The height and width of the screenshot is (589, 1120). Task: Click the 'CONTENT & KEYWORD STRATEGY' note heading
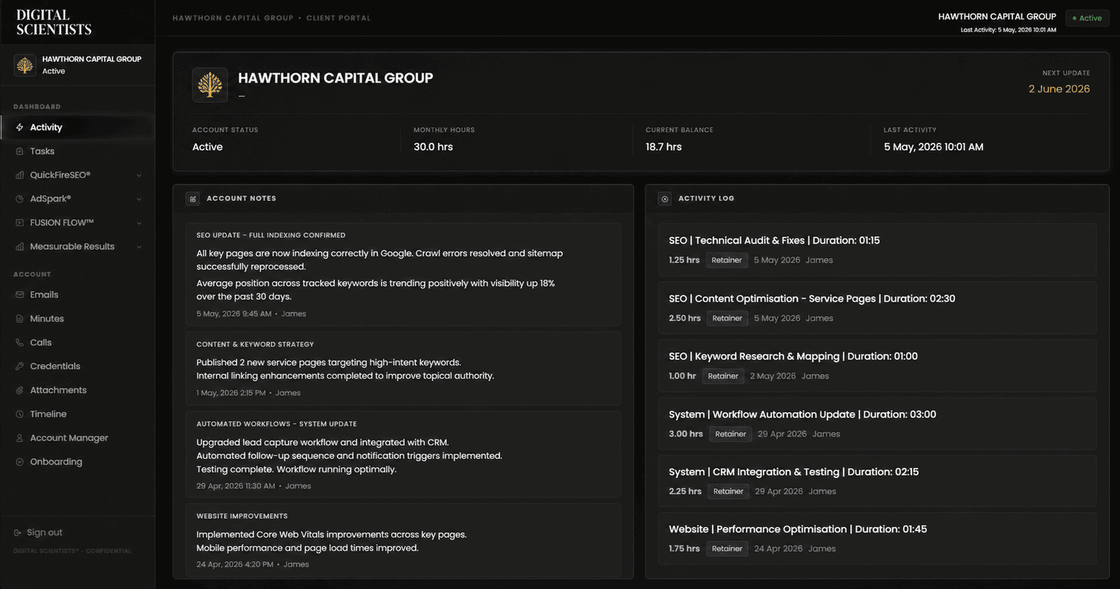click(255, 345)
